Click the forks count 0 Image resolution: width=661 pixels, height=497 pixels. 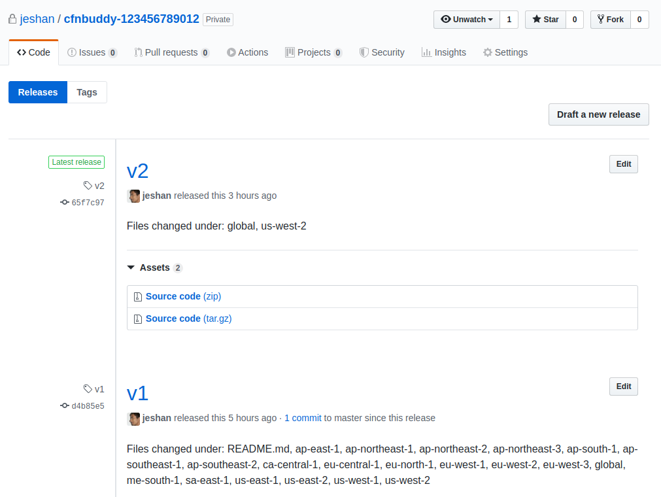pyautogui.click(x=639, y=20)
